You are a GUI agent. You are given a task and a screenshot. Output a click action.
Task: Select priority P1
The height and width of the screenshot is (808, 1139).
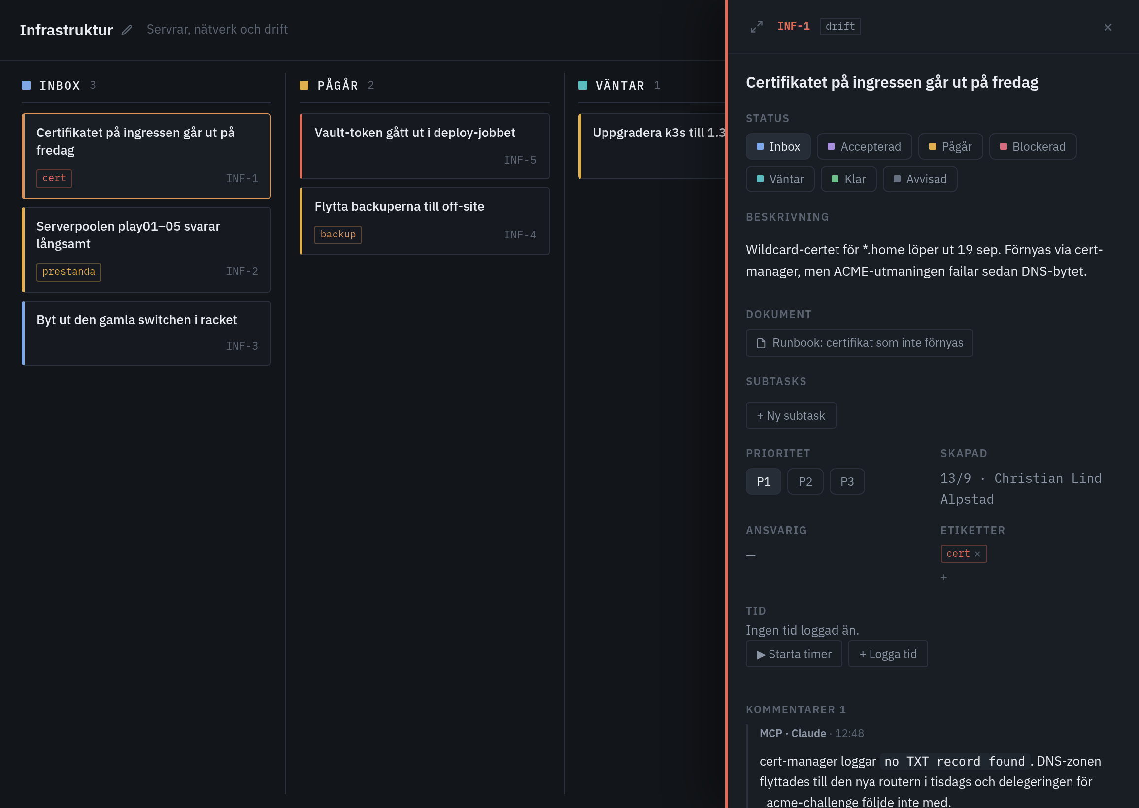coord(764,482)
